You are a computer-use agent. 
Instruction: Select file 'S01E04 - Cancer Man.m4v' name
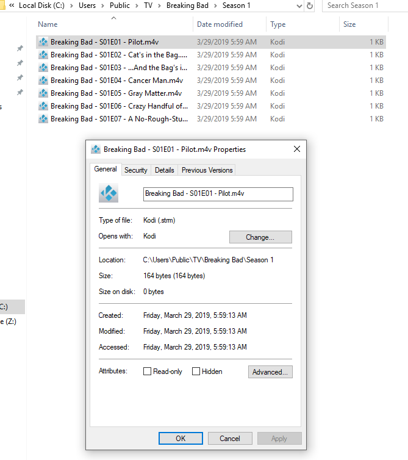[116, 81]
